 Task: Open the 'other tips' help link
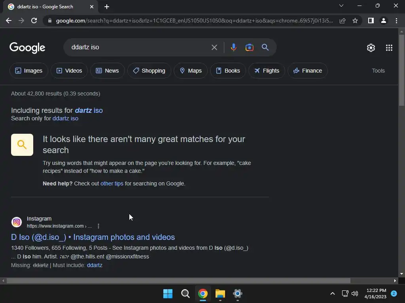click(112, 183)
